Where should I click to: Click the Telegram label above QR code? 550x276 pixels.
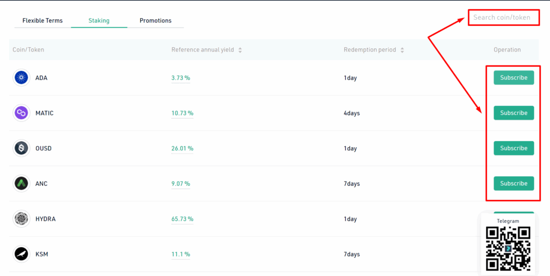point(508,221)
